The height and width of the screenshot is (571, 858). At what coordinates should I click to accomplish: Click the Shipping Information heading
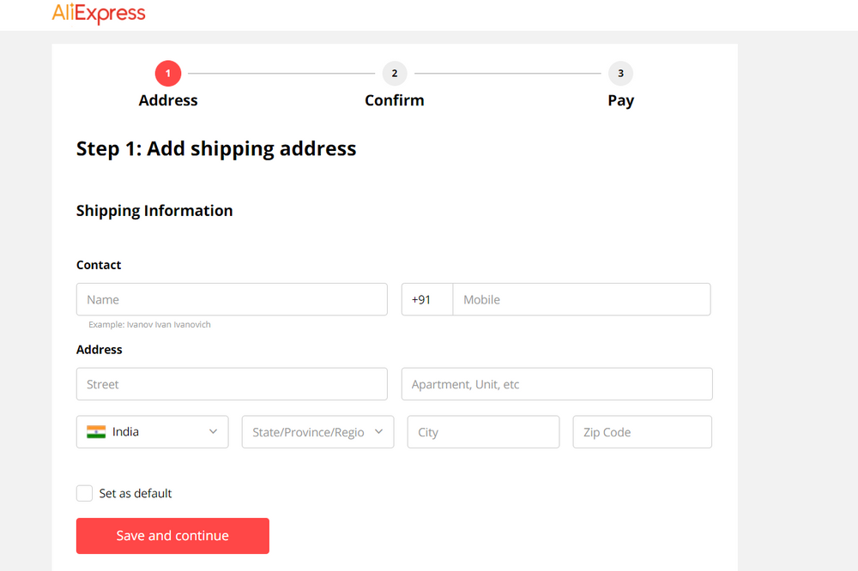tap(154, 210)
